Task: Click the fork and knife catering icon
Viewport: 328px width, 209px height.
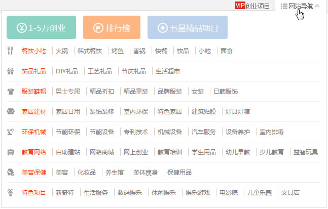Action: [x=10, y=51]
